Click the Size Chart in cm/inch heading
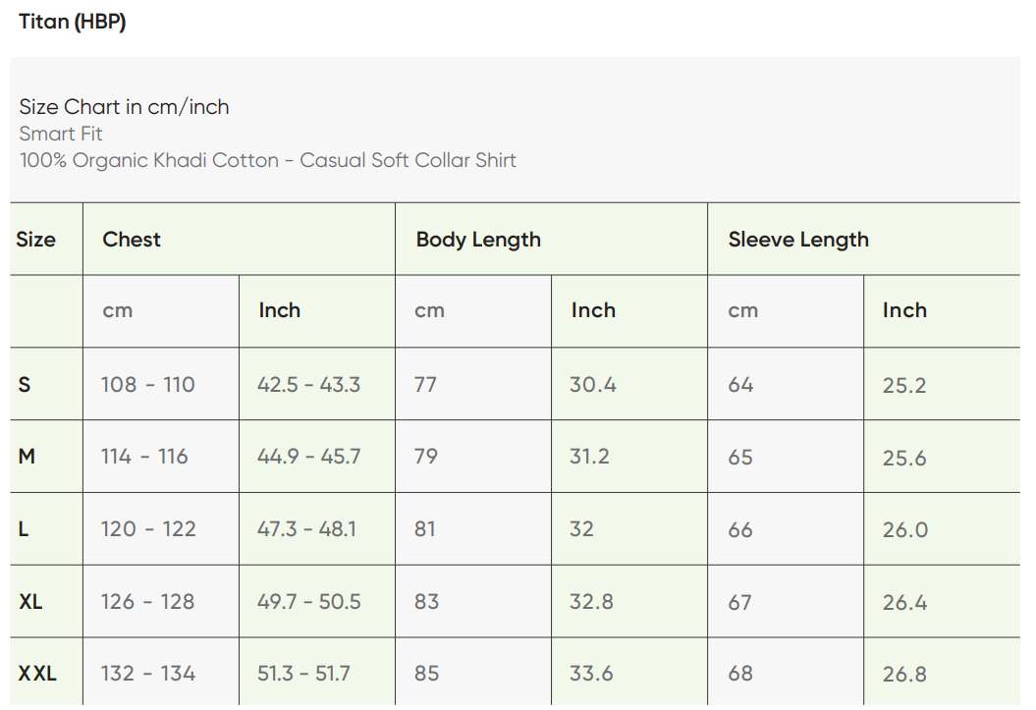Screen dimensions: 1036x710 (125, 107)
